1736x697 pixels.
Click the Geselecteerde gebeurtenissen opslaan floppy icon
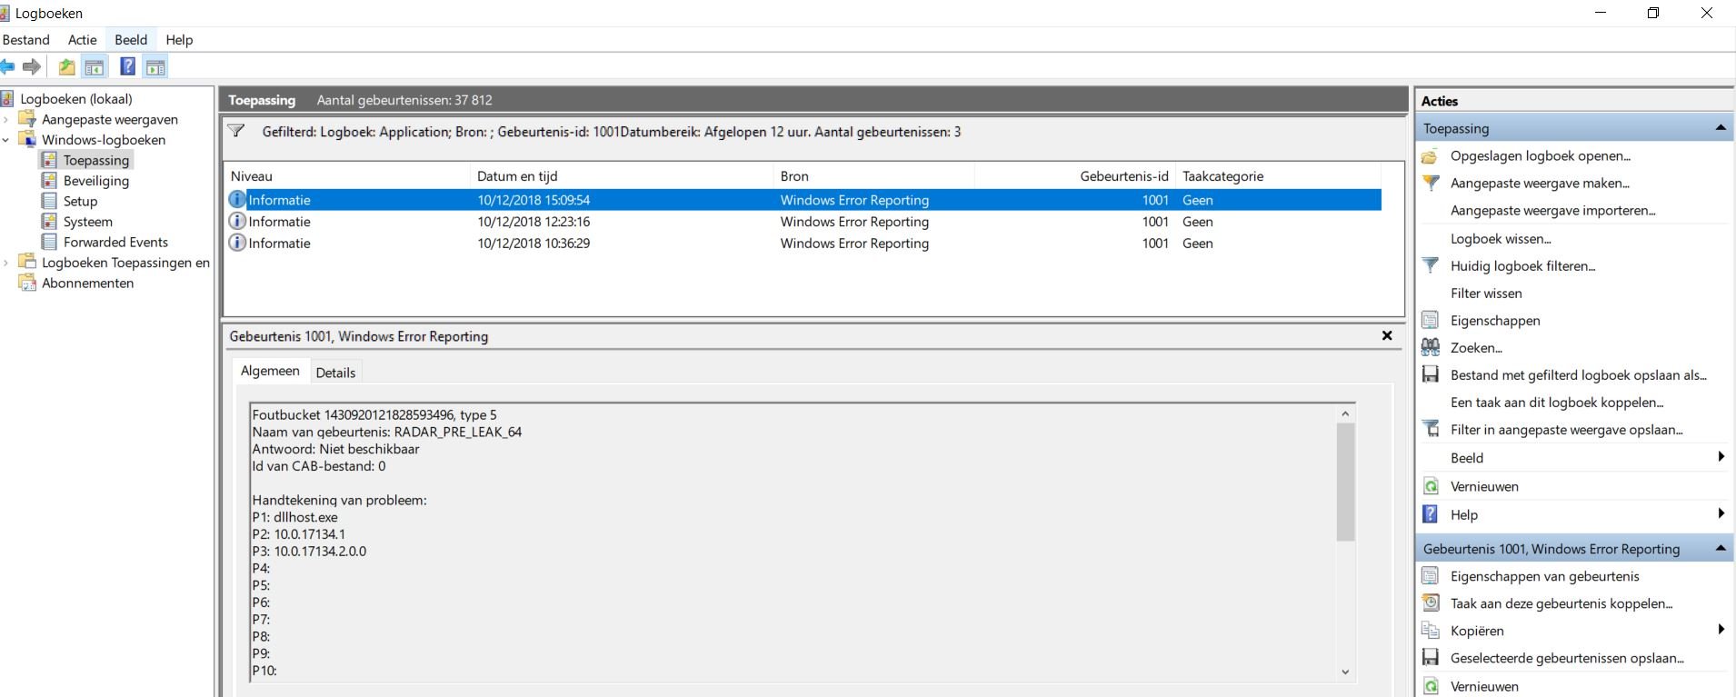click(1431, 658)
